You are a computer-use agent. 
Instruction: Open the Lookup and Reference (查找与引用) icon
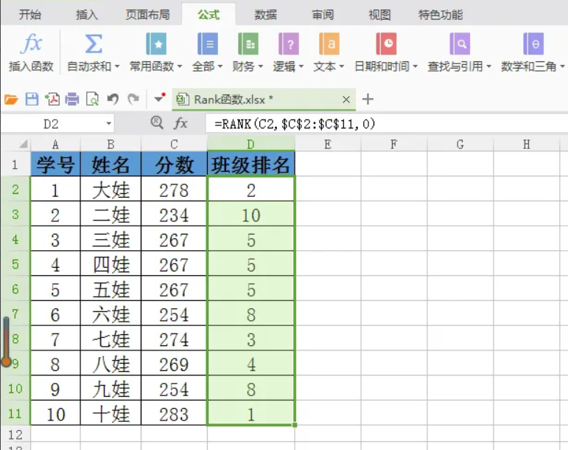click(460, 44)
